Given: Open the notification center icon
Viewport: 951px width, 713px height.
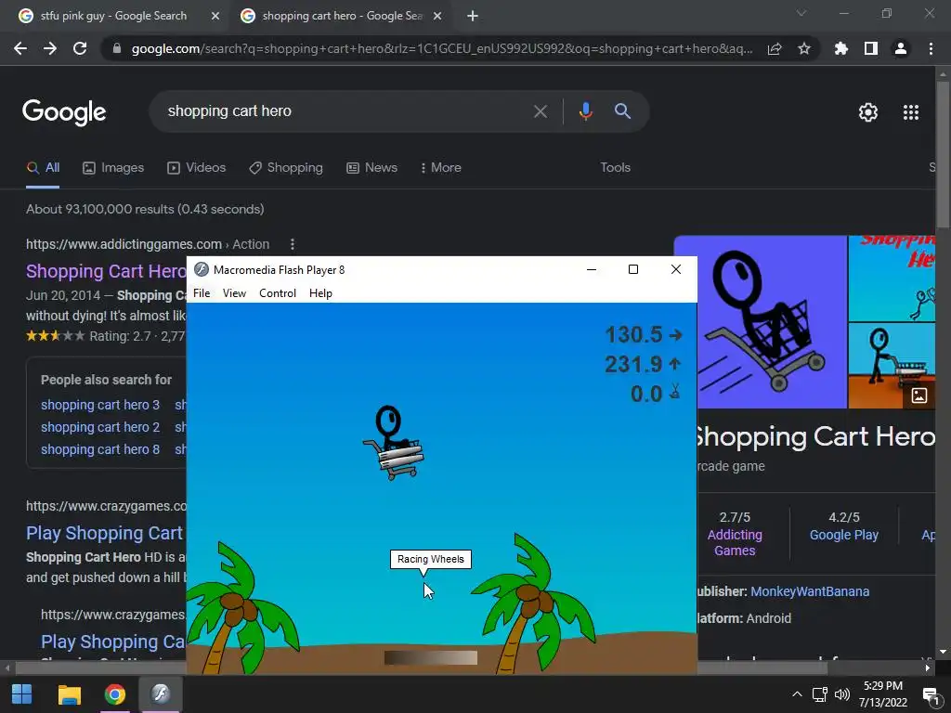Looking at the screenshot, I should pos(931,694).
